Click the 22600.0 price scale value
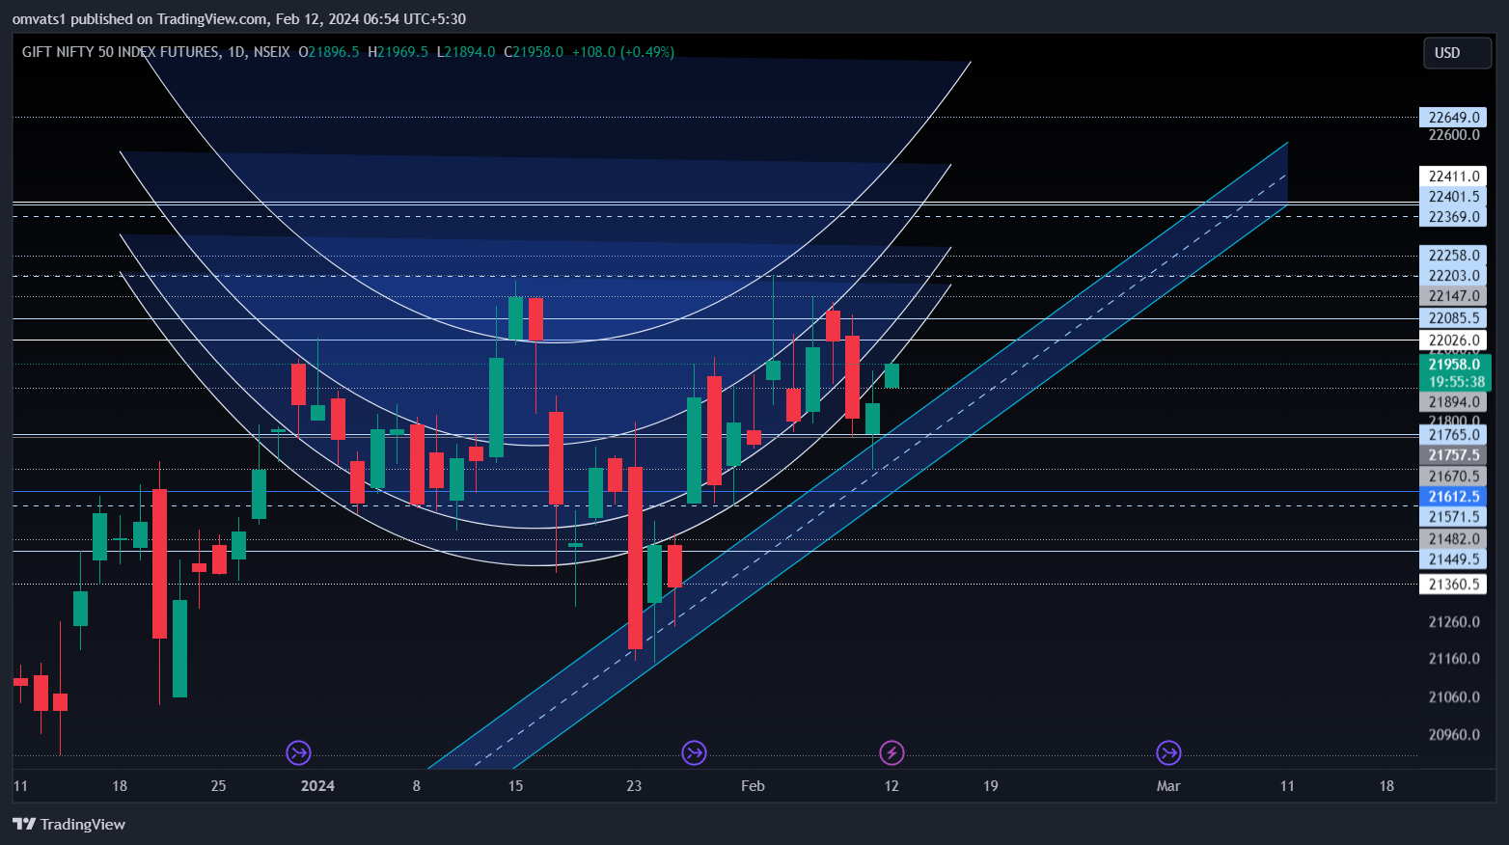The height and width of the screenshot is (845, 1509). [1454, 135]
